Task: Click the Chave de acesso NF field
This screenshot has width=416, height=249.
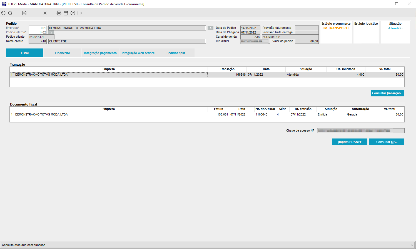Action: pyautogui.click(x=361, y=131)
